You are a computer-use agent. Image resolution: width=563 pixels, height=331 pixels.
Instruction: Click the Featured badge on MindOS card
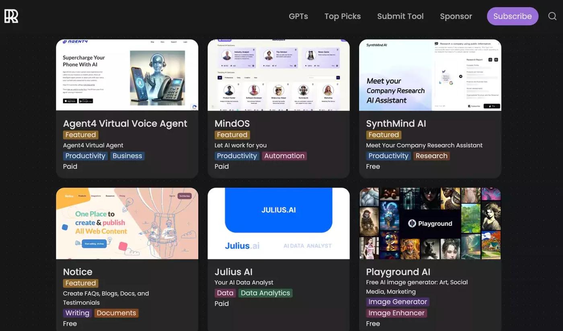232,135
